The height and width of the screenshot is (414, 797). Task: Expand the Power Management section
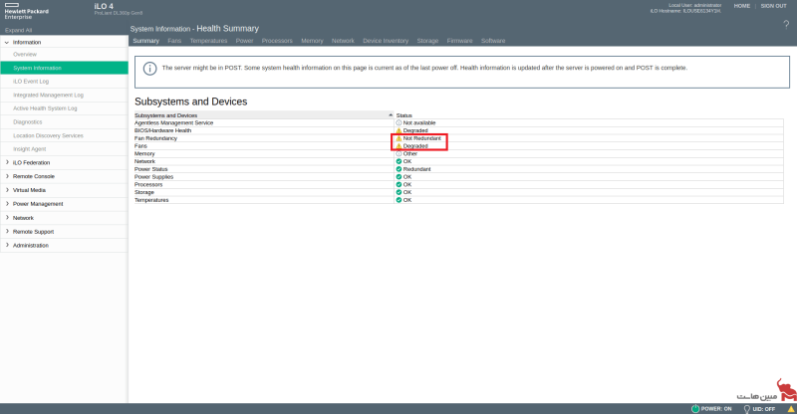(7, 204)
